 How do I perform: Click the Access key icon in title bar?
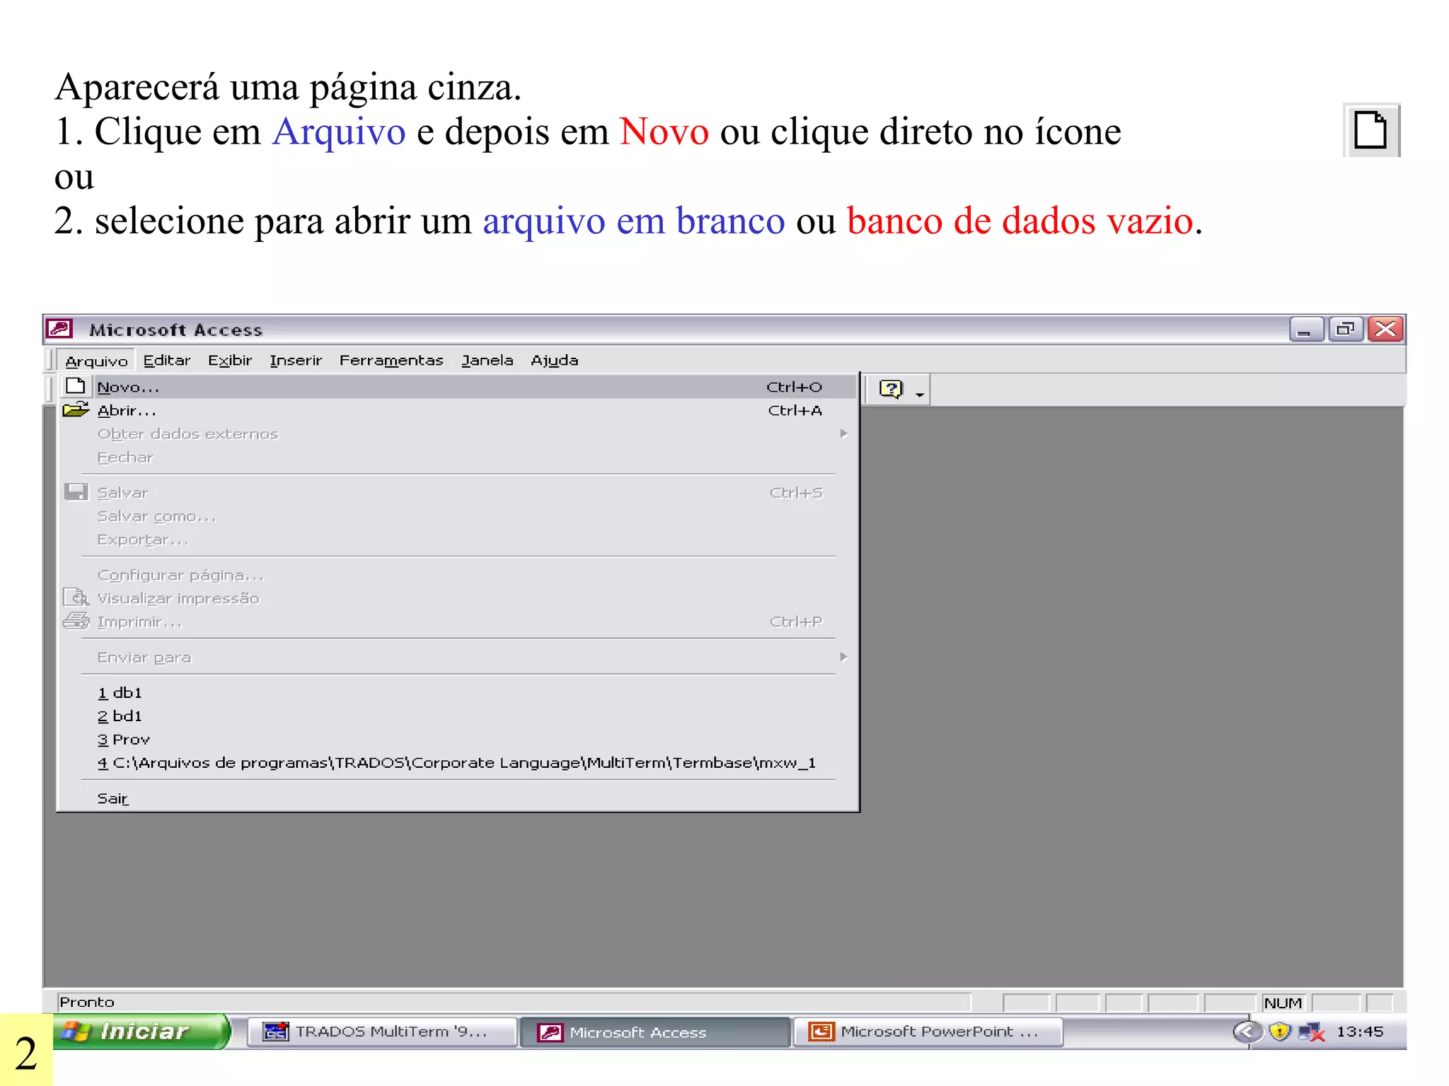click(x=59, y=329)
